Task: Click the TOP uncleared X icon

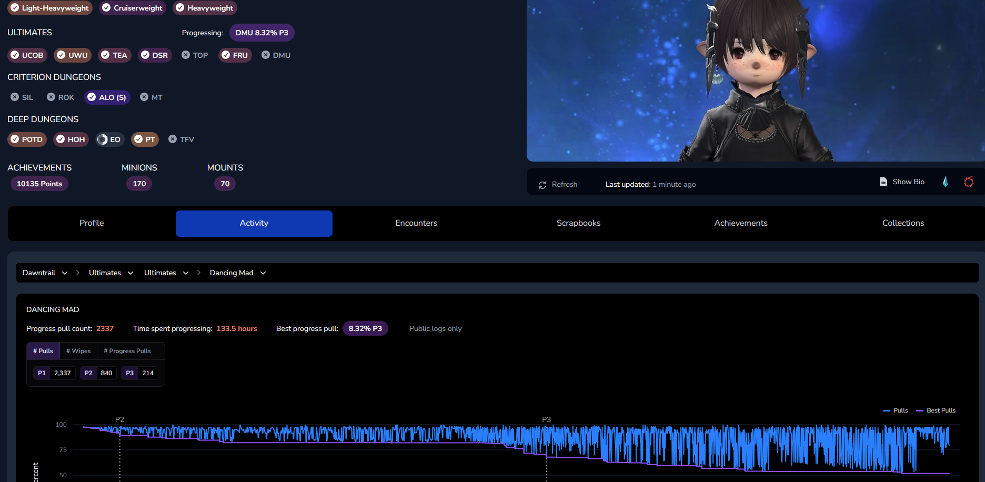Action: 186,55
